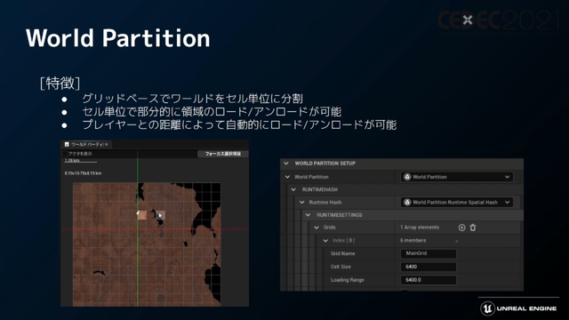This screenshot has height=320, width=569.
Task: Collapse the WORLD PARTITION SETUP section
Action: (x=286, y=164)
